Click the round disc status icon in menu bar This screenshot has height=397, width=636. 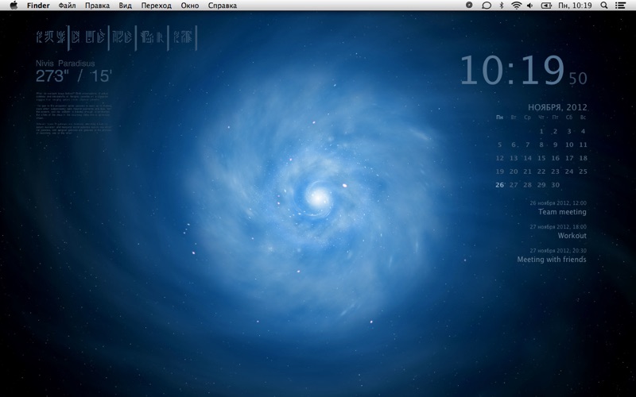tap(469, 6)
